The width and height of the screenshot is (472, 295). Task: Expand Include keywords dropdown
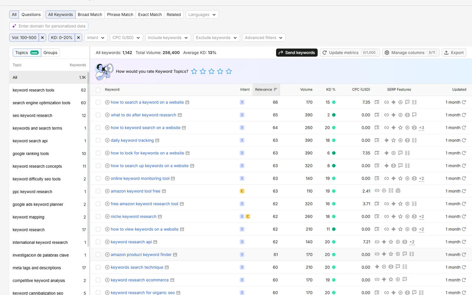pyautogui.click(x=168, y=38)
